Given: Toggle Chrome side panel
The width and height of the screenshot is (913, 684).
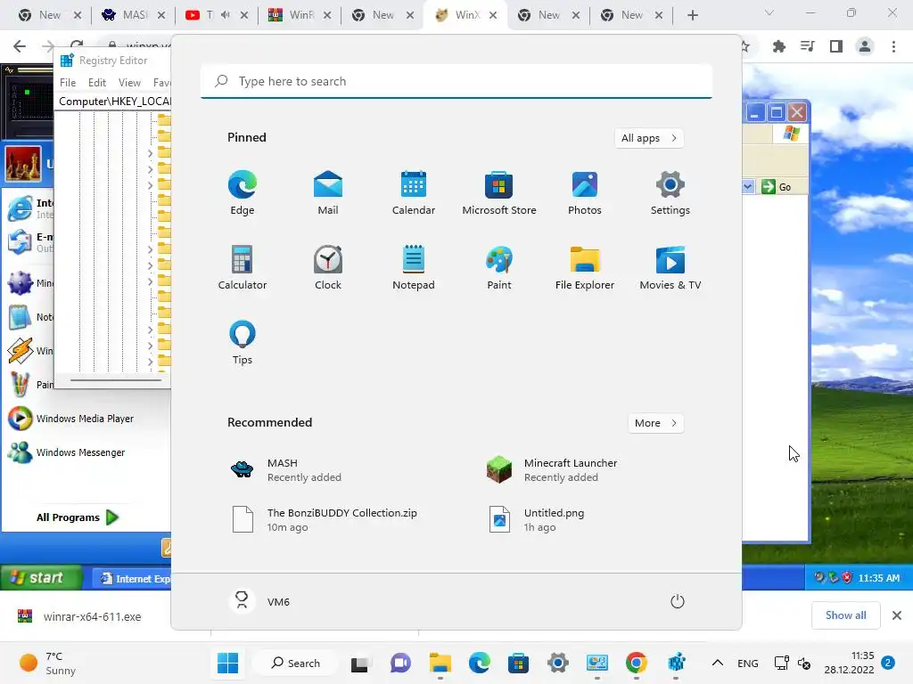Looking at the screenshot, I should pos(836,46).
